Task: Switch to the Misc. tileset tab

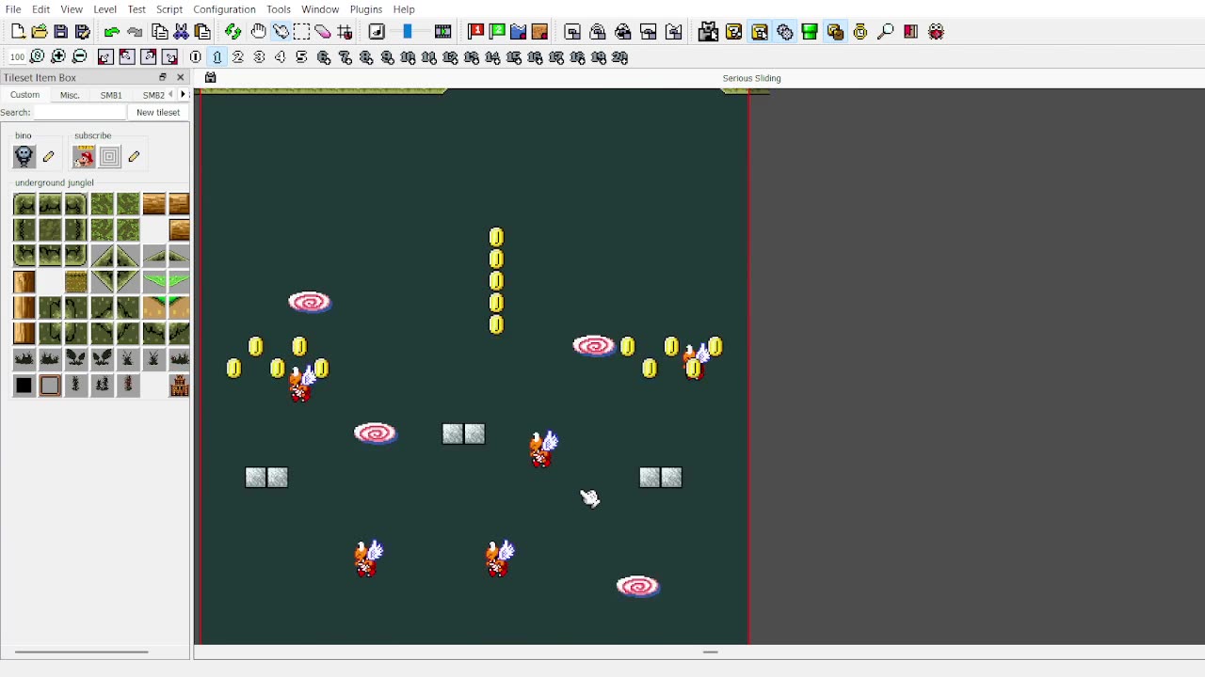Action: (70, 95)
